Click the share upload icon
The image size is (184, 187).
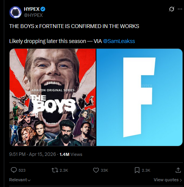coord(178,170)
